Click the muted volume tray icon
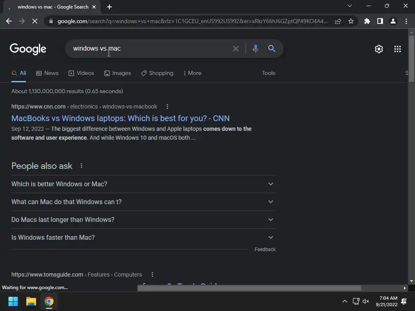415x311 pixels. pos(366,301)
